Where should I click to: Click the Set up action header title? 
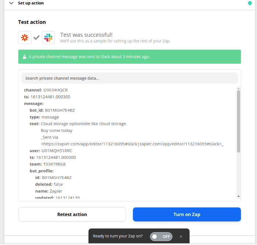[x=31, y=3]
